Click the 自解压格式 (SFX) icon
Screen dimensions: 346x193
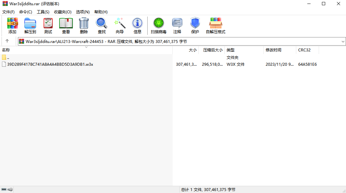pyautogui.click(x=216, y=25)
